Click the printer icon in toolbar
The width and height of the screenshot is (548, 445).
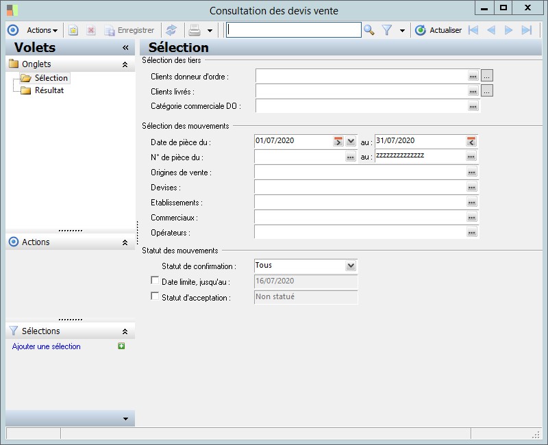[x=195, y=30]
